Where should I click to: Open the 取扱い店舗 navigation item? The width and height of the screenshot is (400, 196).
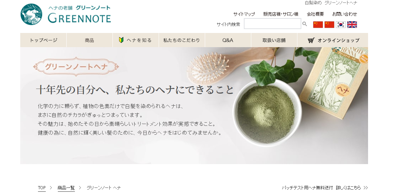point(274,40)
